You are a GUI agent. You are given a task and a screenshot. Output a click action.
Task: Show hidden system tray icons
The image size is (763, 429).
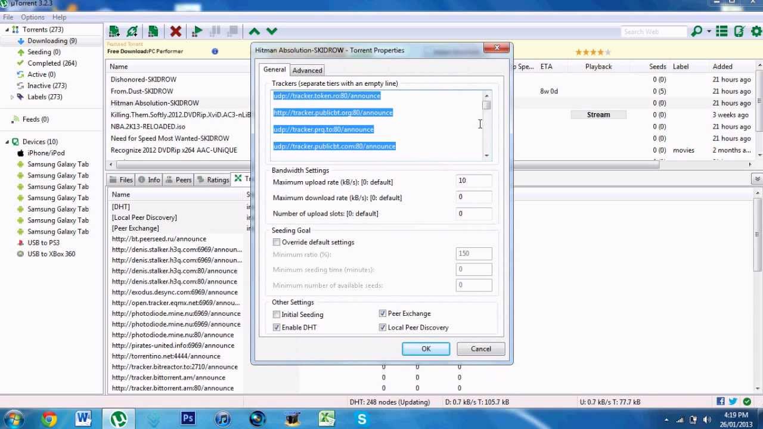[x=666, y=420]
